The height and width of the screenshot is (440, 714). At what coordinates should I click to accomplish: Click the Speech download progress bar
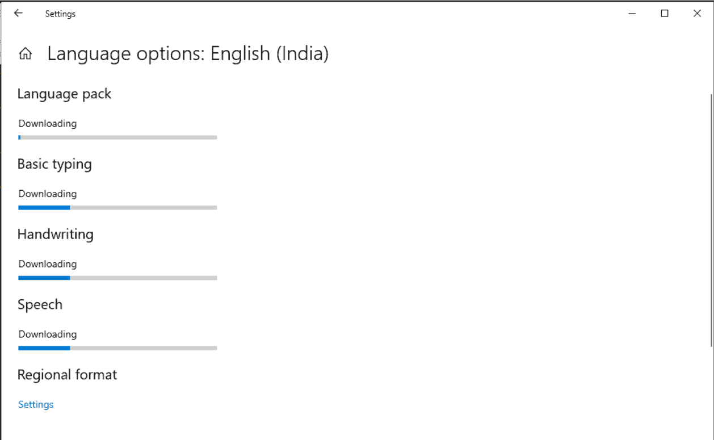[117, 348]
